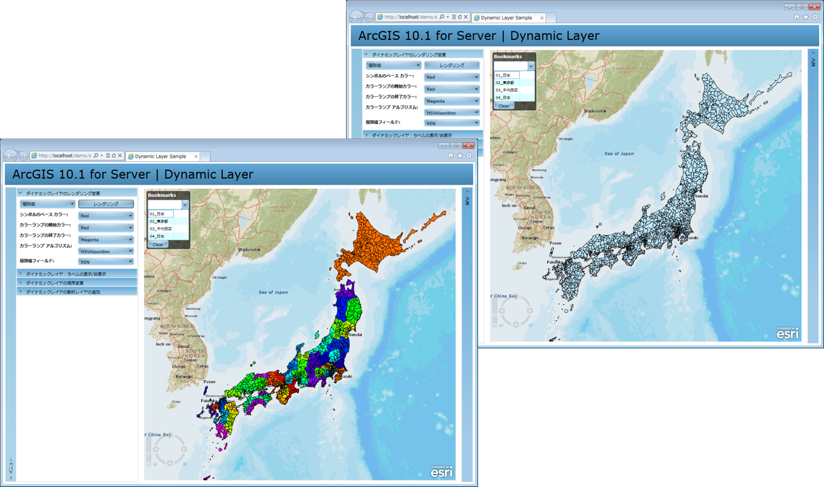Expand ラベルの表示/非表示 section in front window

78,274
